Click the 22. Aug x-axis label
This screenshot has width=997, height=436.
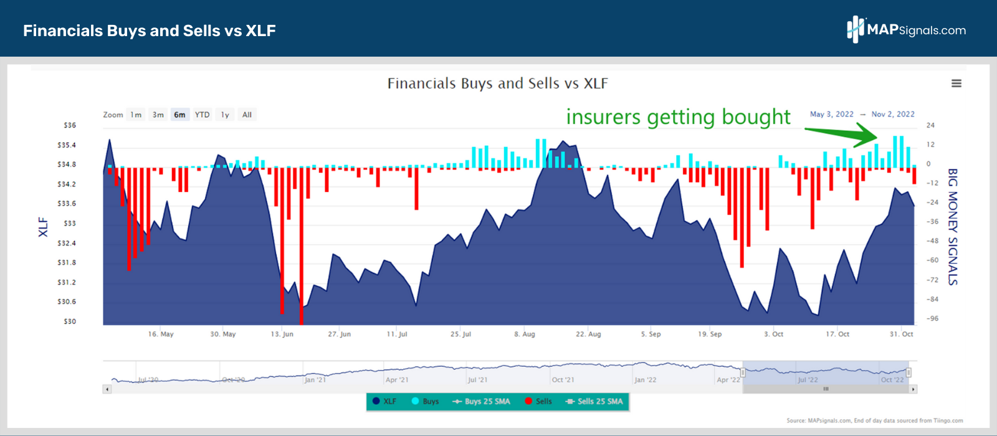tap(588, 334)
